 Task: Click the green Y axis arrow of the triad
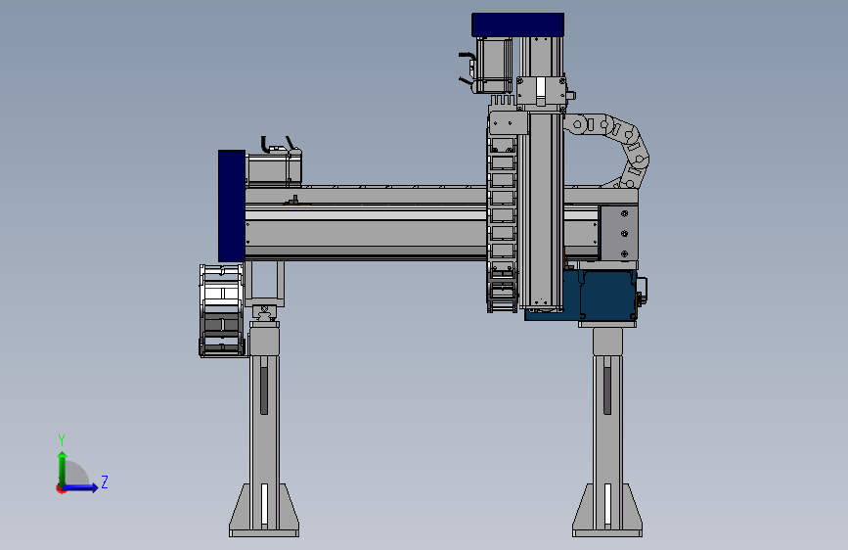[63, 468]
